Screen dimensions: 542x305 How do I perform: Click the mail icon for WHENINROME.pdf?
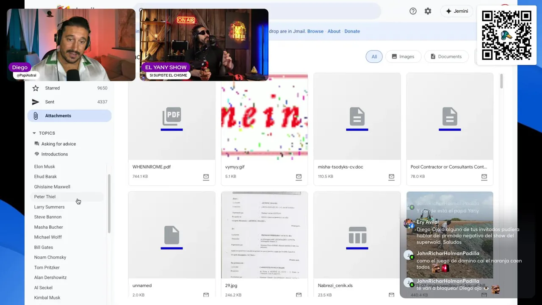206,177
